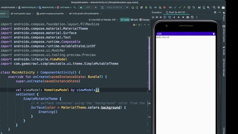The image size is (238, 134).
Task: Open SDK Manager toolbar icon
Action: (x=208, y=7)
